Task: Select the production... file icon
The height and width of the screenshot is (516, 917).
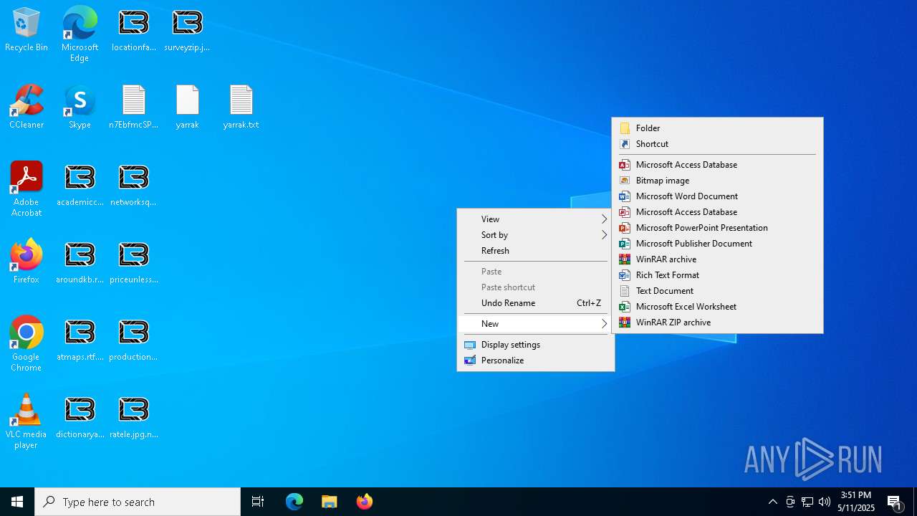Action: 134,340
